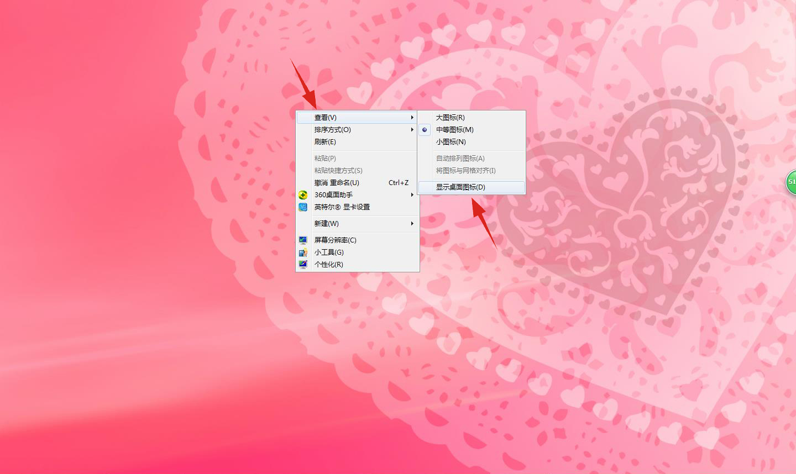This screenshot has width=796, height=474.
Task: Expand arrow next to 排序方式(O)
Action: coord(412,130)
